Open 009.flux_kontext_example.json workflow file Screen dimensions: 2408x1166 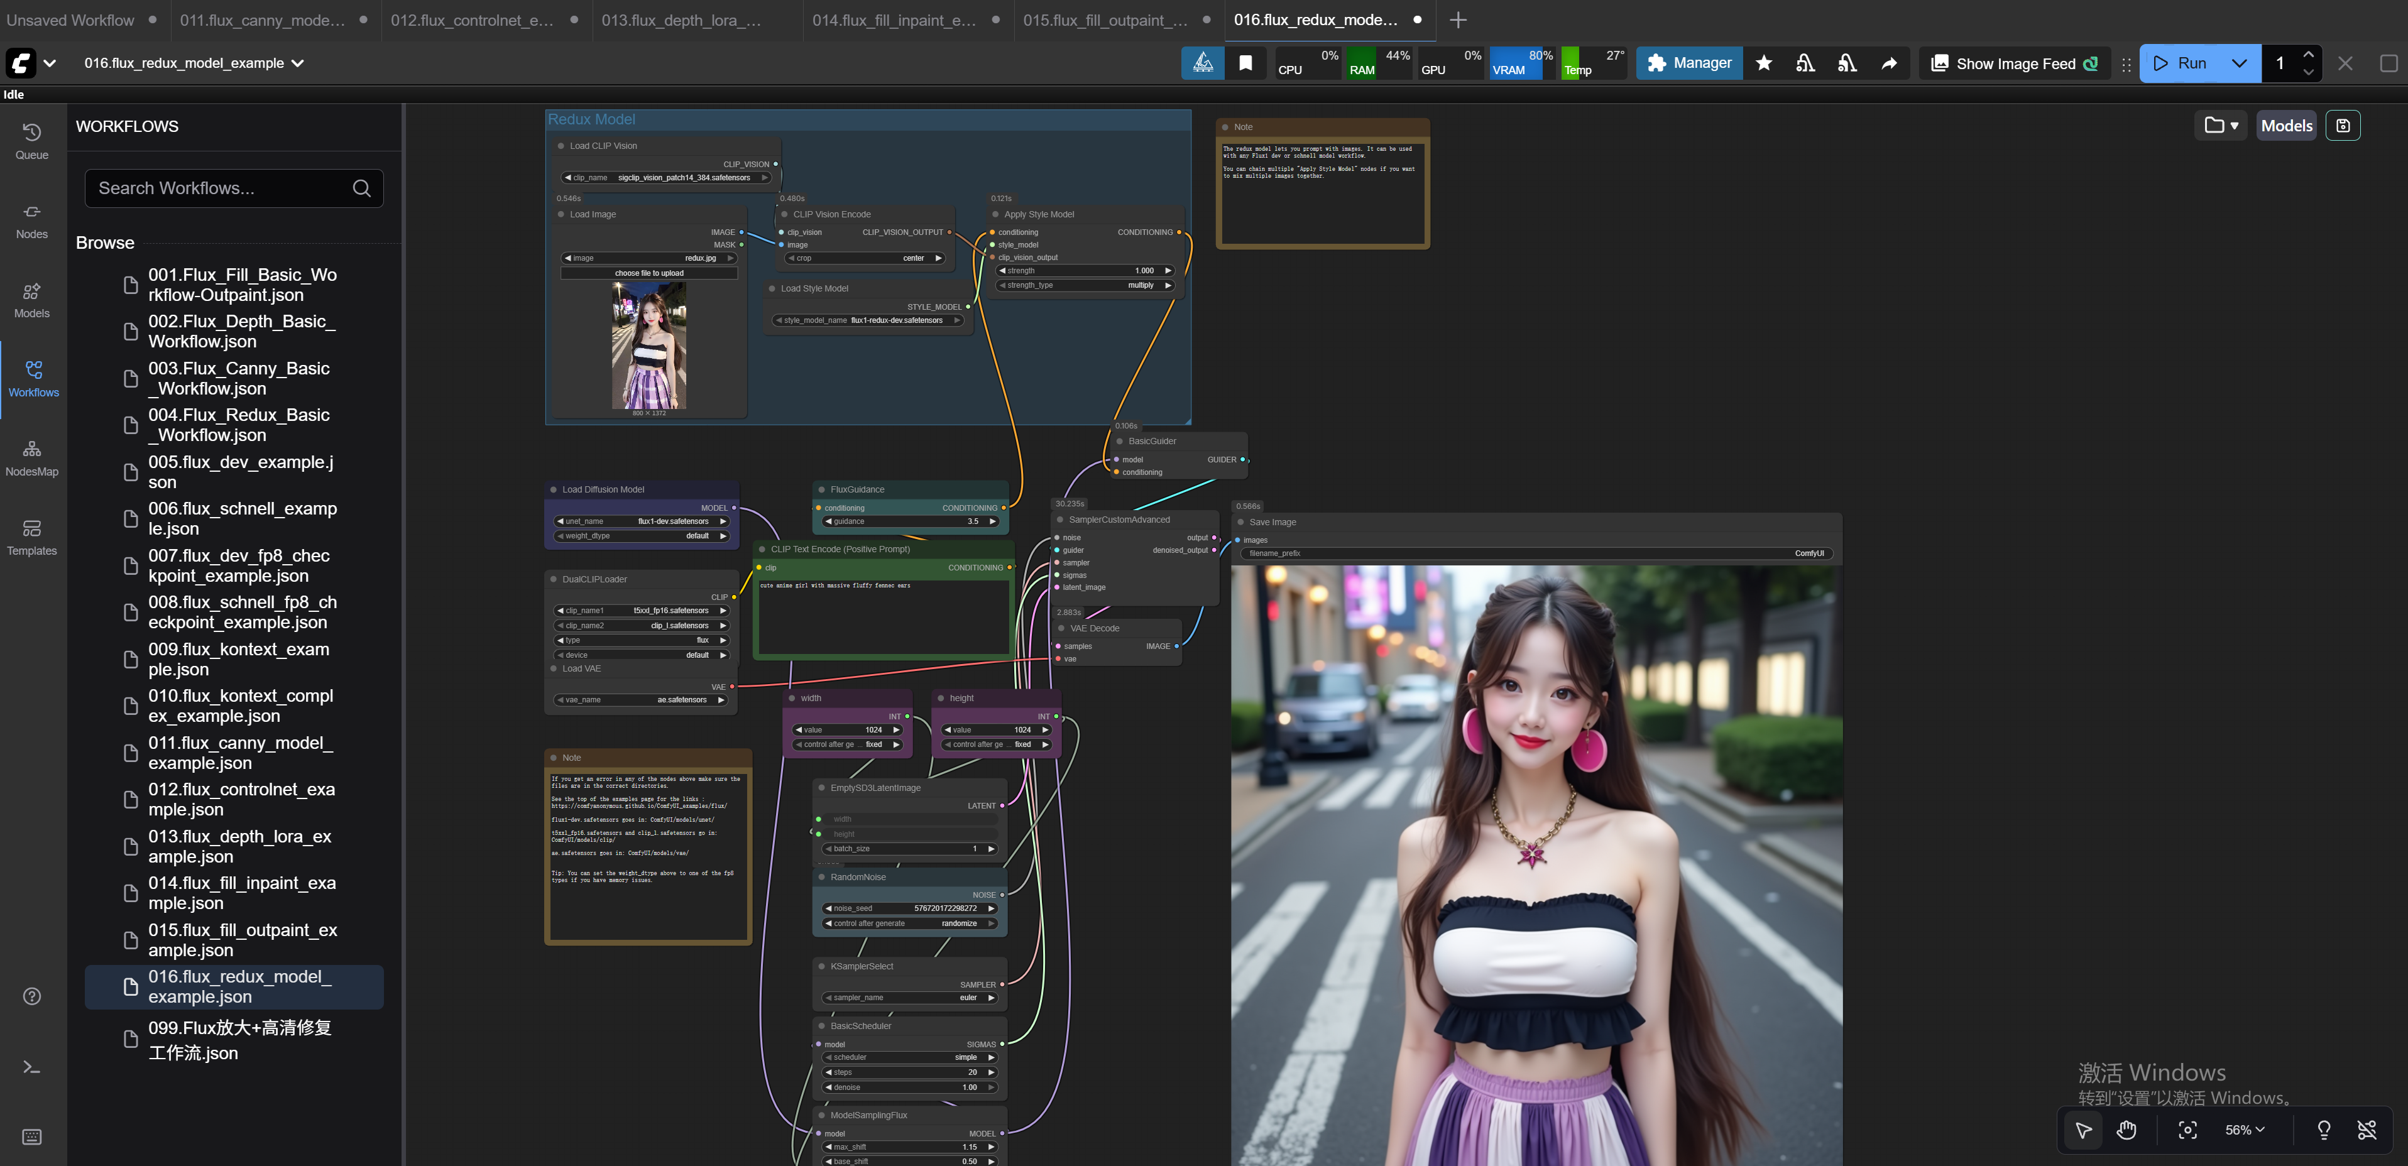pyautogui.click(x=238, y=658)
